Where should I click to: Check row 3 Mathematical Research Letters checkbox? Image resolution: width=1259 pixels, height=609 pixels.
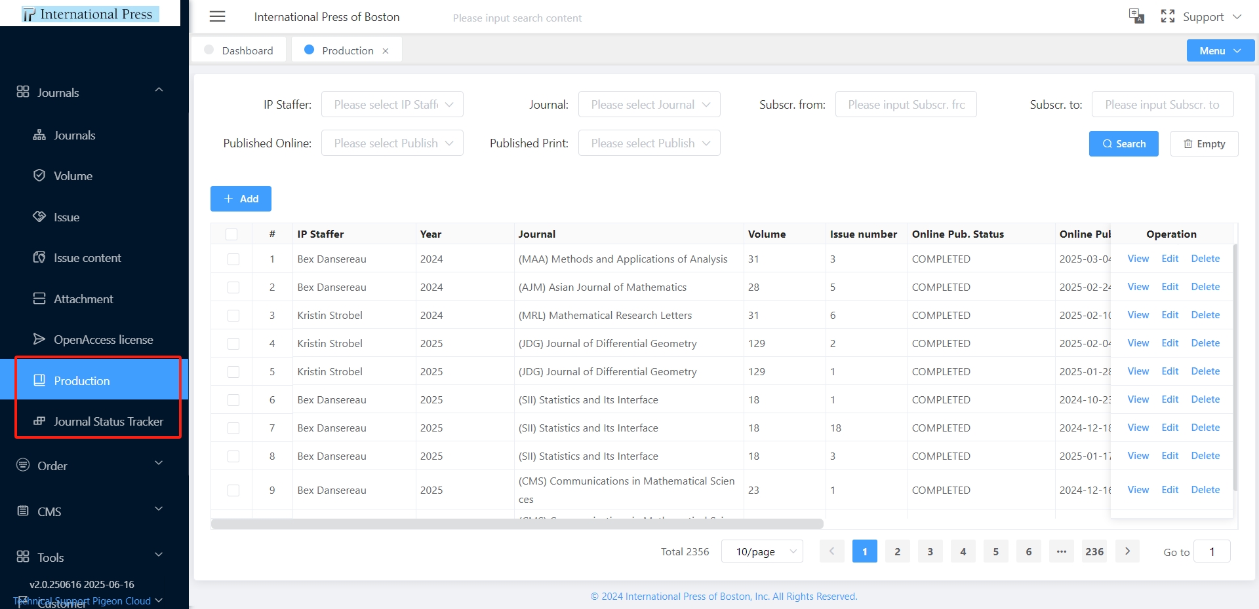233,316
